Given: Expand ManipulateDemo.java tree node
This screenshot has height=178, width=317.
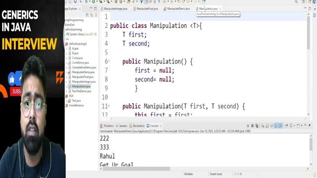Looking at the screenshot, I should [x=66, y=72].
